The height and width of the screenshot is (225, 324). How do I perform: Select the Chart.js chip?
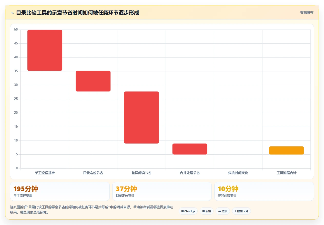click(188, 211)
